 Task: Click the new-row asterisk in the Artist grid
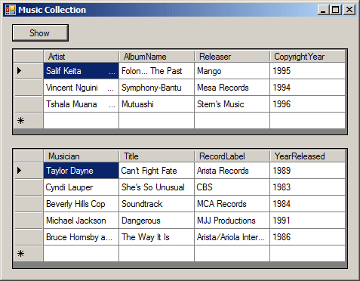point(20,121)
